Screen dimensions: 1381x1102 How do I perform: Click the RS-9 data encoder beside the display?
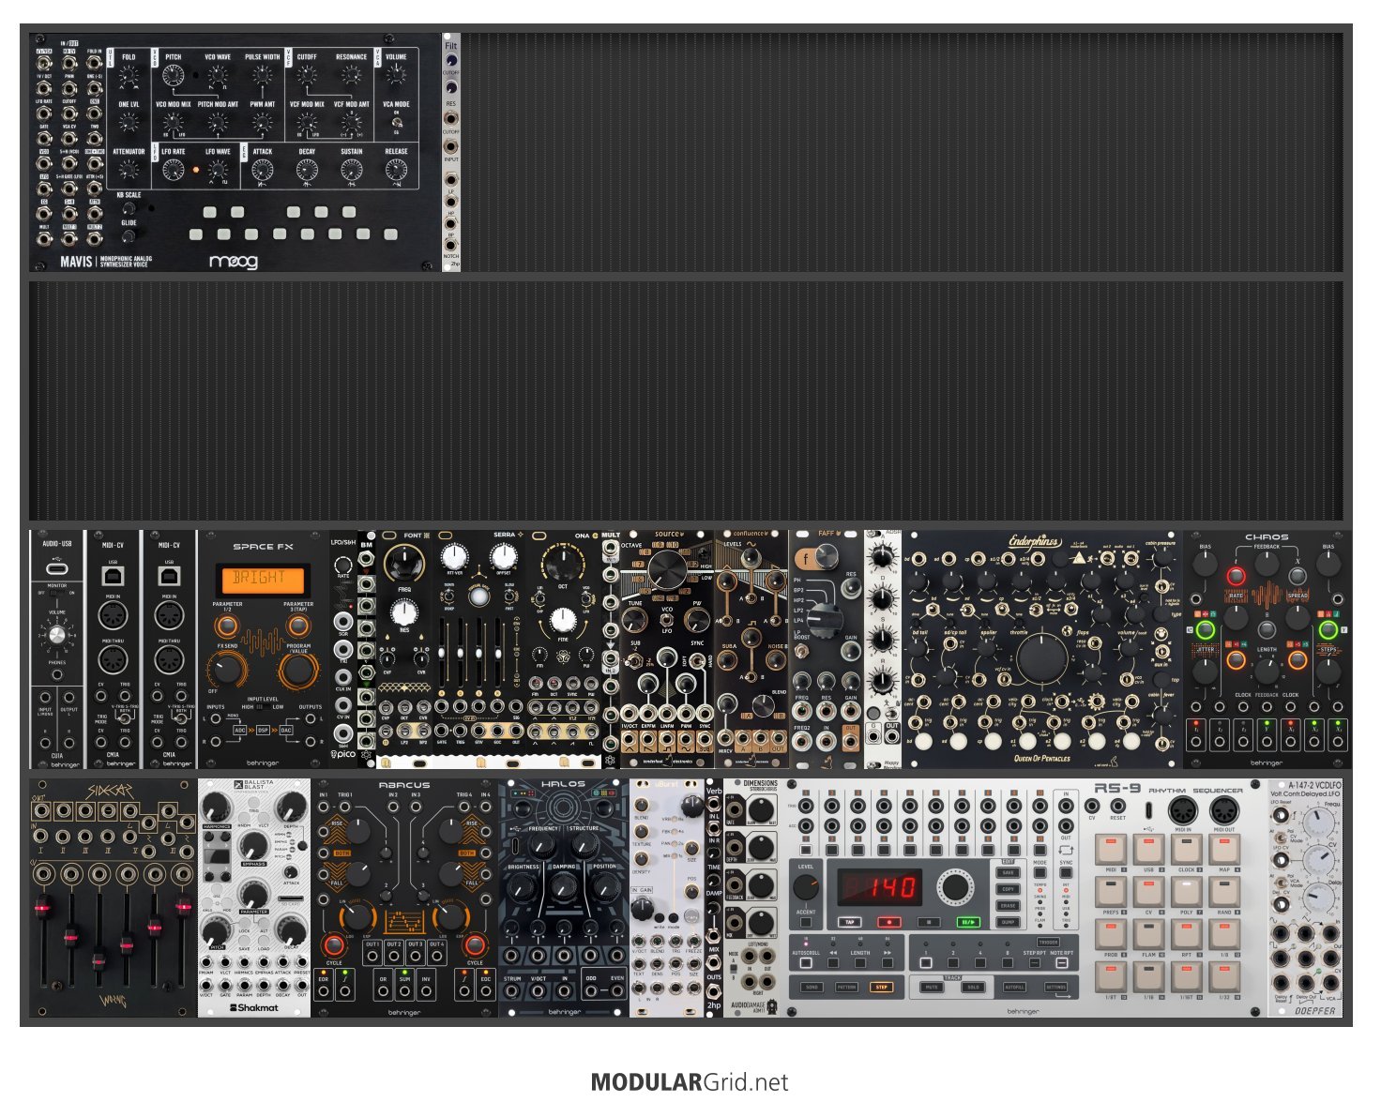click(955, 886)
